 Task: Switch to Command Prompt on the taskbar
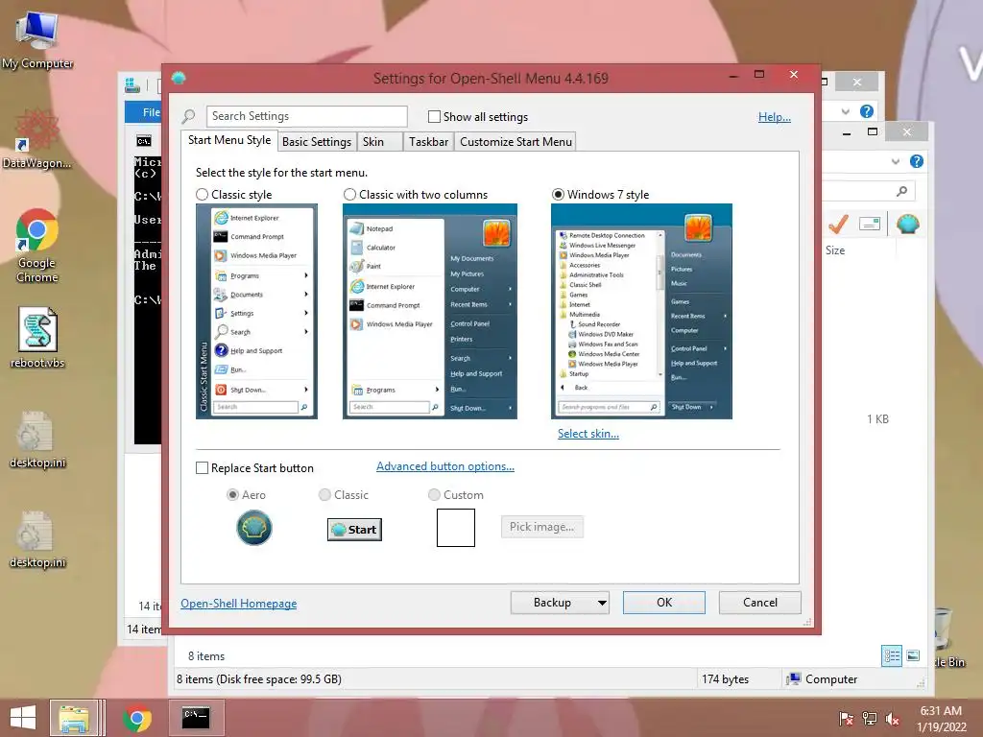point(196,718)
